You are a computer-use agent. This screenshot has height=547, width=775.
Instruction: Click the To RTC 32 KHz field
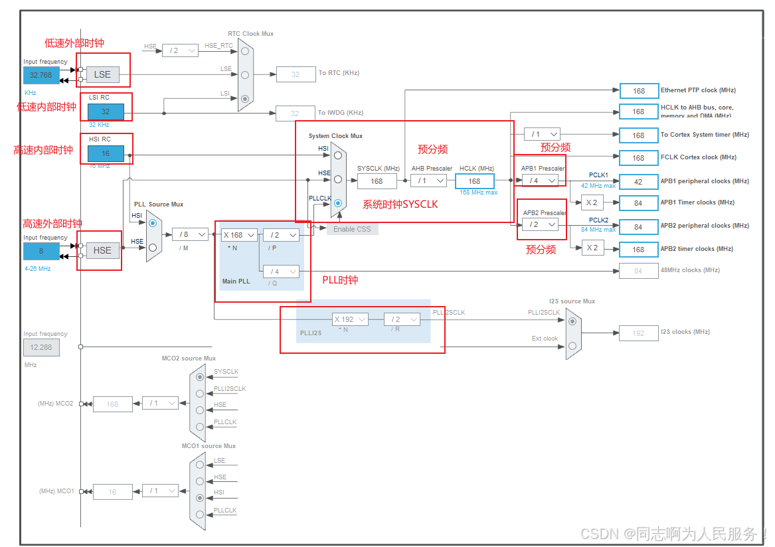pos(296,74)
